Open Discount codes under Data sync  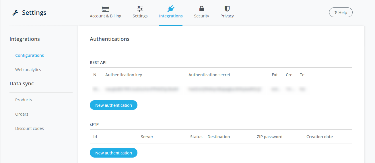click(x=30, y=128)
